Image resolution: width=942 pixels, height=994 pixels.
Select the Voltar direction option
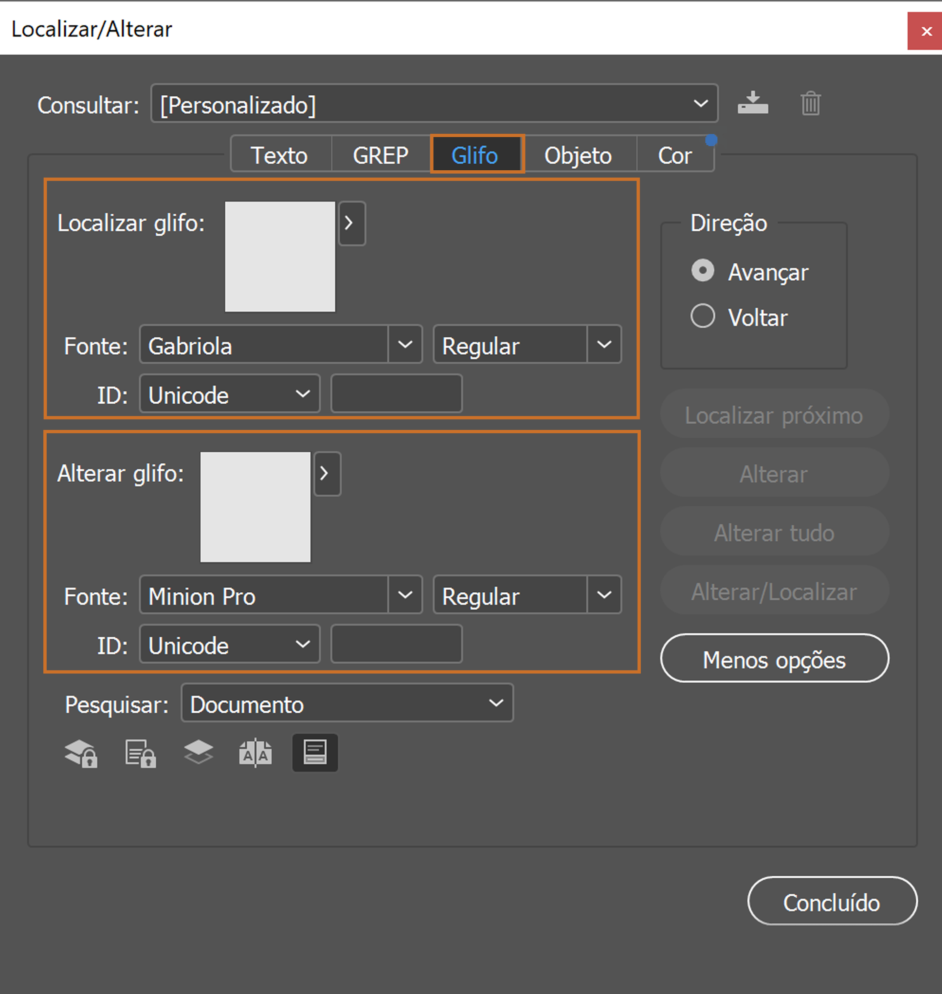pyautogui.click(x=703, y=316)
